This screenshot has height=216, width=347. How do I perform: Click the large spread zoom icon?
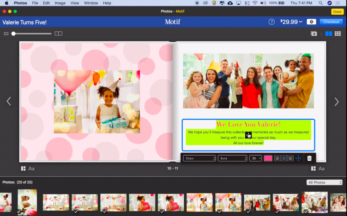coord(58,34)
